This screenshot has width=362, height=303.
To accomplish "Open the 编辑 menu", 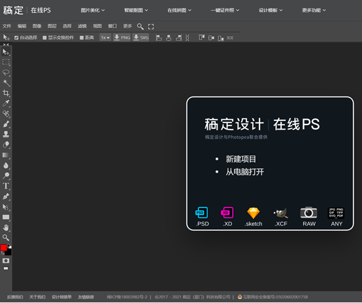I will click(x=22, y=26).
